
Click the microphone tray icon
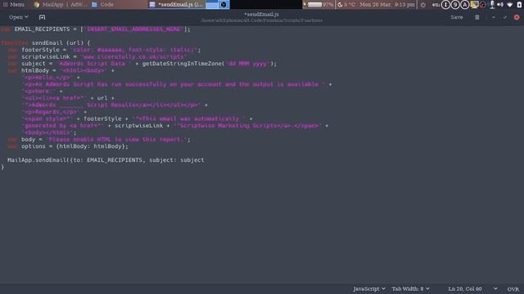point(492,5)
